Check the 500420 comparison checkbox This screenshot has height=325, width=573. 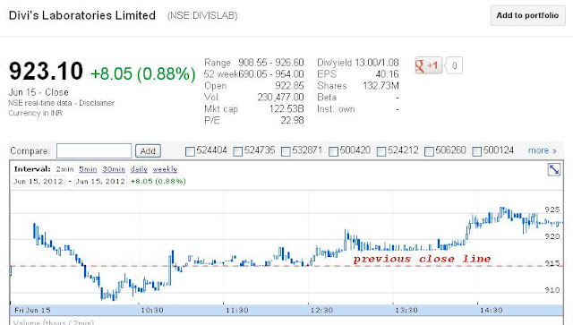[333, 151]
